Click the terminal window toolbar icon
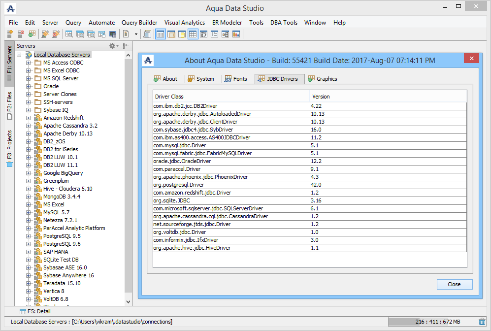 pyautogui.click(x=113, y=34)
